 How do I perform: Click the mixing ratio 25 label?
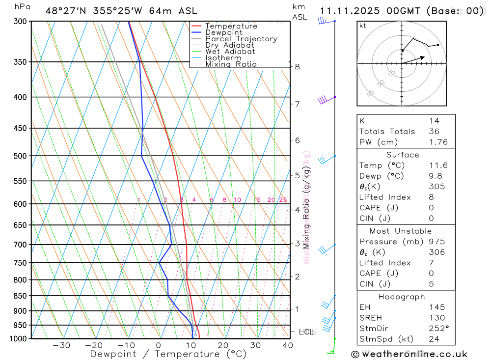point(283,200)
